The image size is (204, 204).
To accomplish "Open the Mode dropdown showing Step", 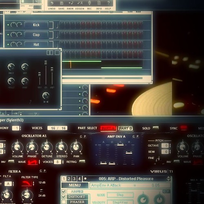I will (x=120, y=195).
